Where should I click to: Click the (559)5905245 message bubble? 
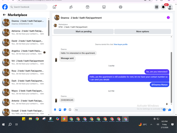point(67,100)
